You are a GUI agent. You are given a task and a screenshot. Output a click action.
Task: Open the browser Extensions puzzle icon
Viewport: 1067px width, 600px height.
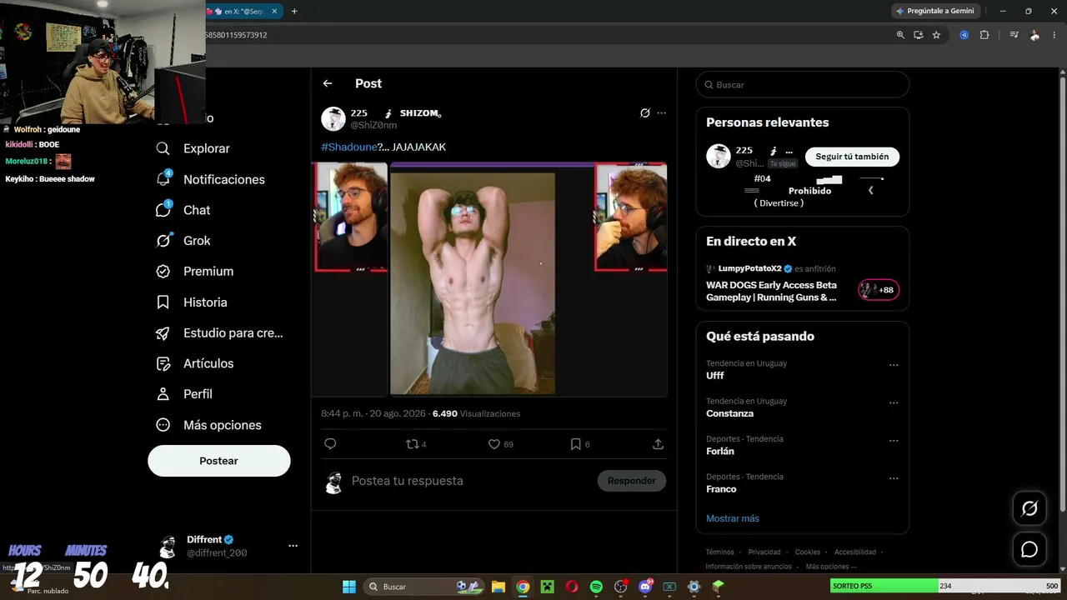(x=984, y=35)
